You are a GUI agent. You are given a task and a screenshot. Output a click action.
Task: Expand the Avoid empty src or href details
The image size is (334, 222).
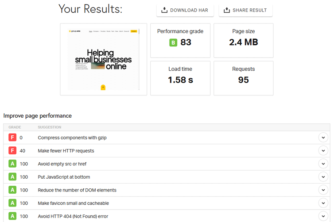323,164
